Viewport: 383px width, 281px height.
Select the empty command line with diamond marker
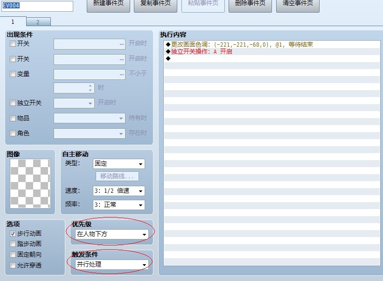click(272, 58)
